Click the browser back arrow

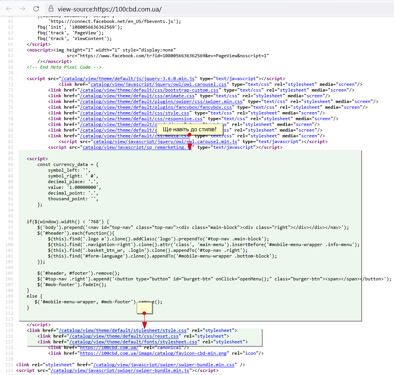tap(9, 9)
